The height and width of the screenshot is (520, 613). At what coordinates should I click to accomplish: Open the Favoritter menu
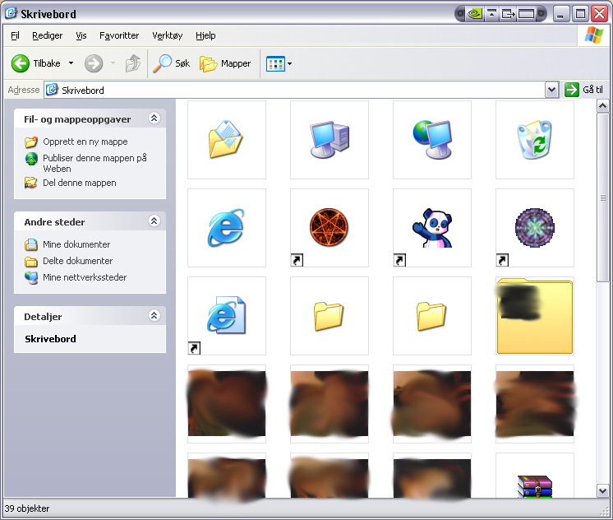119,35
